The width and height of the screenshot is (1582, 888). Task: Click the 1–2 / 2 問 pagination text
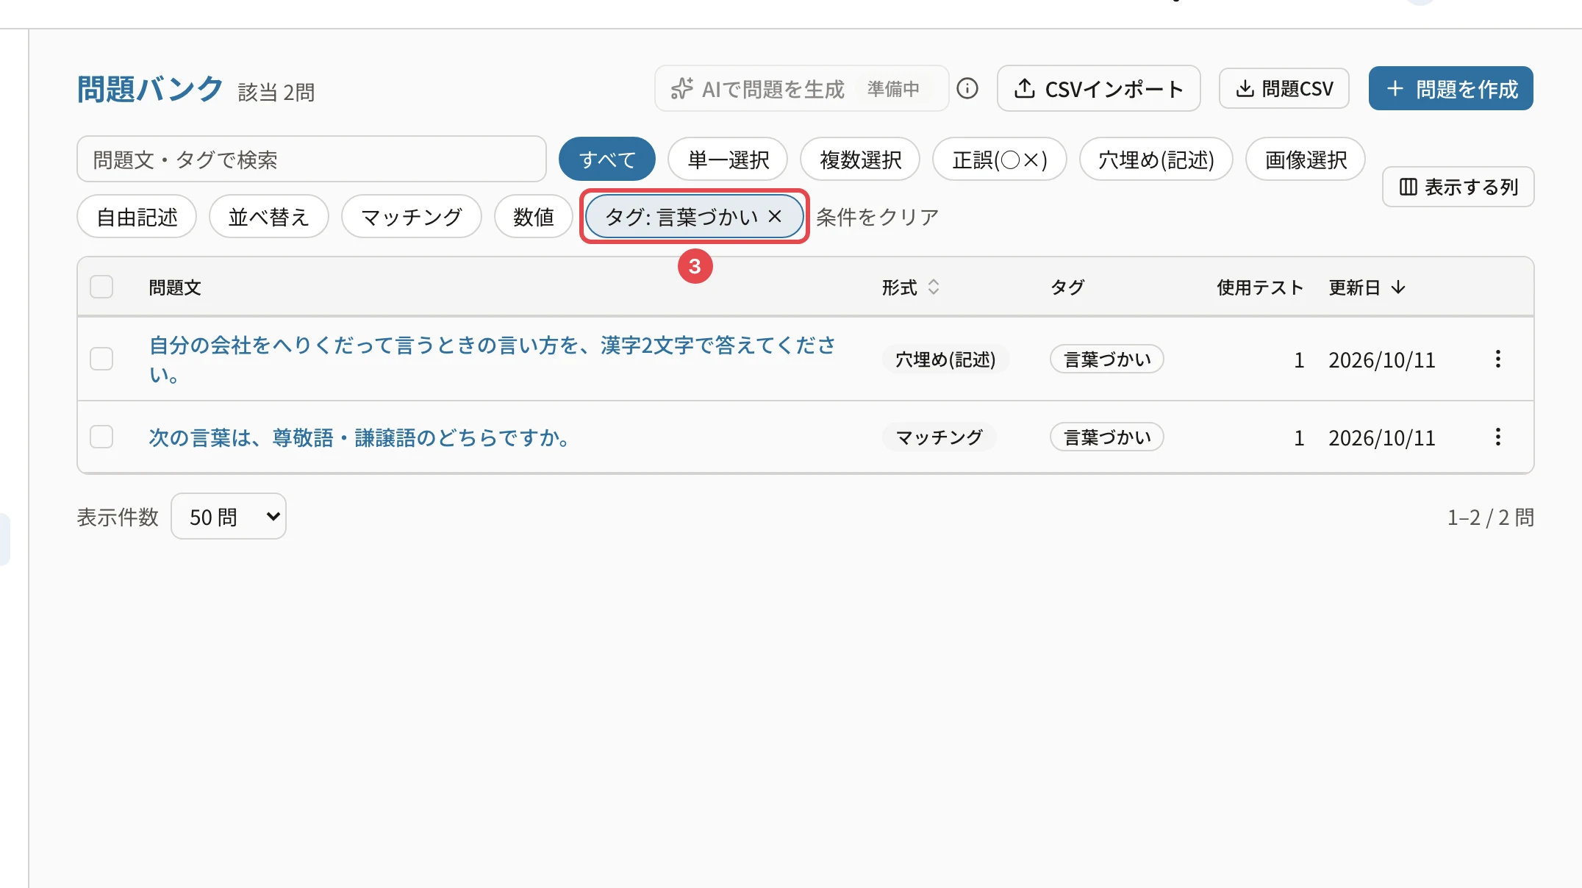1490,517
